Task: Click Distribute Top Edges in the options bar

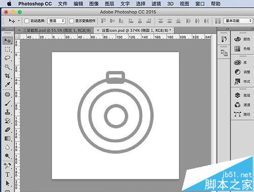Action: tap(161, 21)
